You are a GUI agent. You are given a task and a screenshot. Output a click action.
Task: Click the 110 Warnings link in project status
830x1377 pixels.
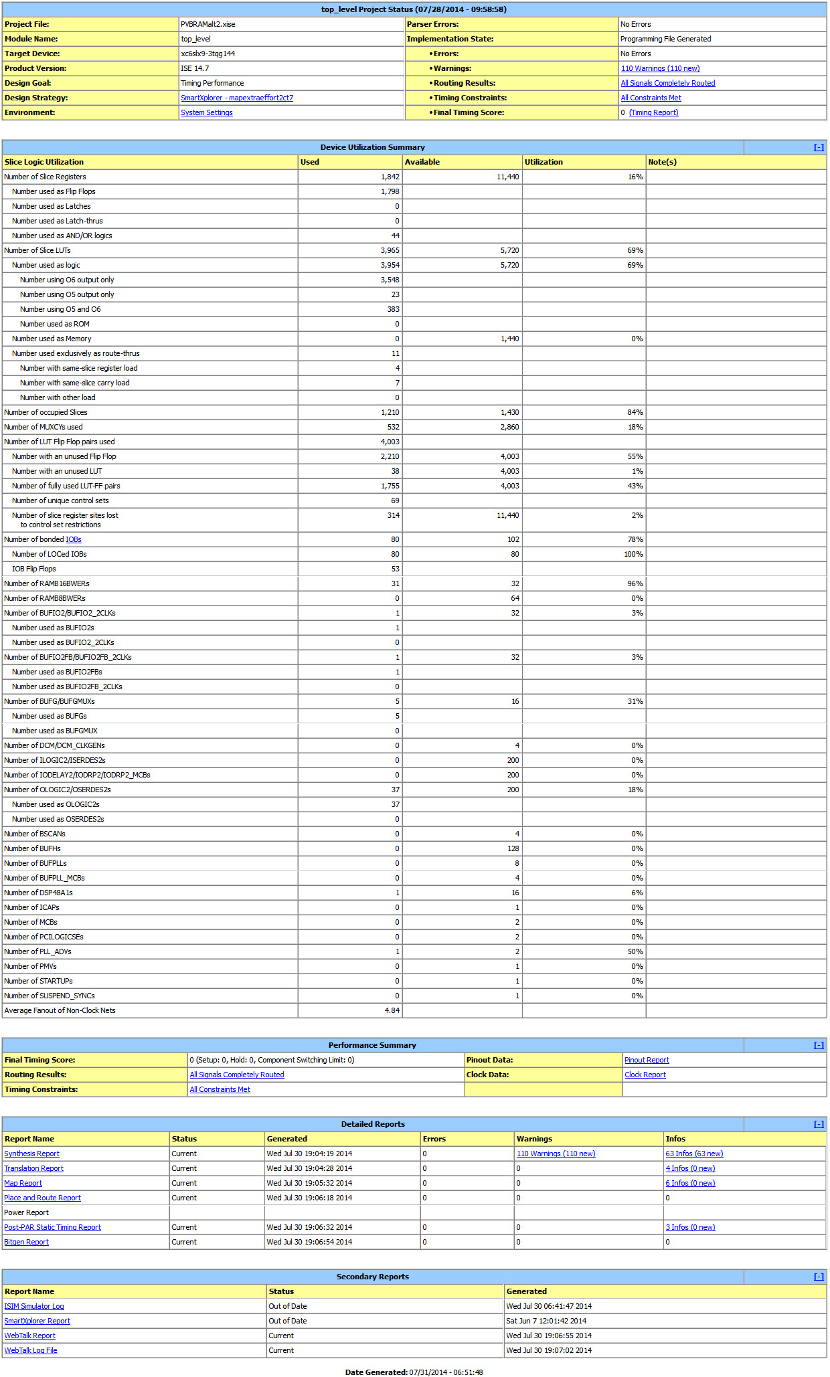(x=660, y=68)
